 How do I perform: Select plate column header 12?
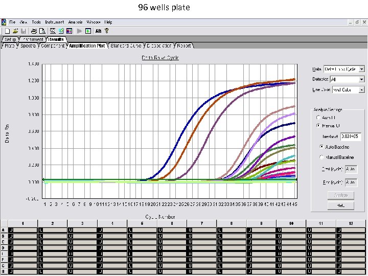tap(351, 223)
